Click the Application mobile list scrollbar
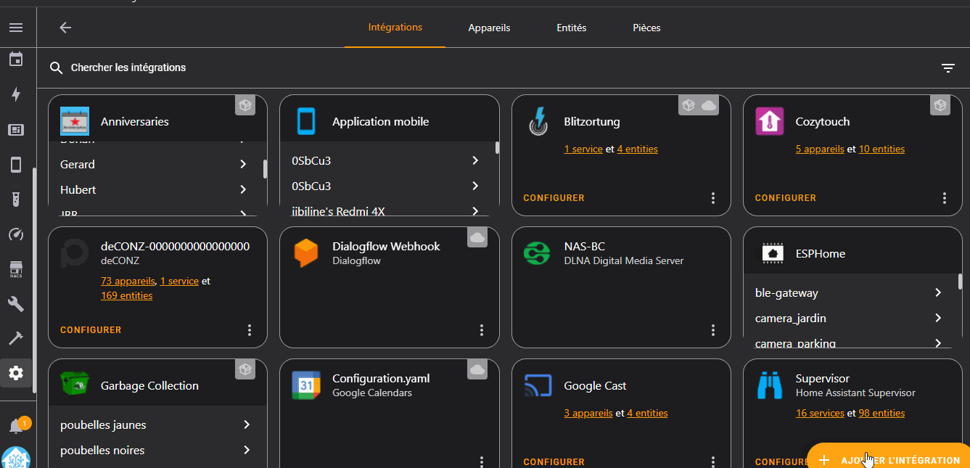 coord(497,148)
